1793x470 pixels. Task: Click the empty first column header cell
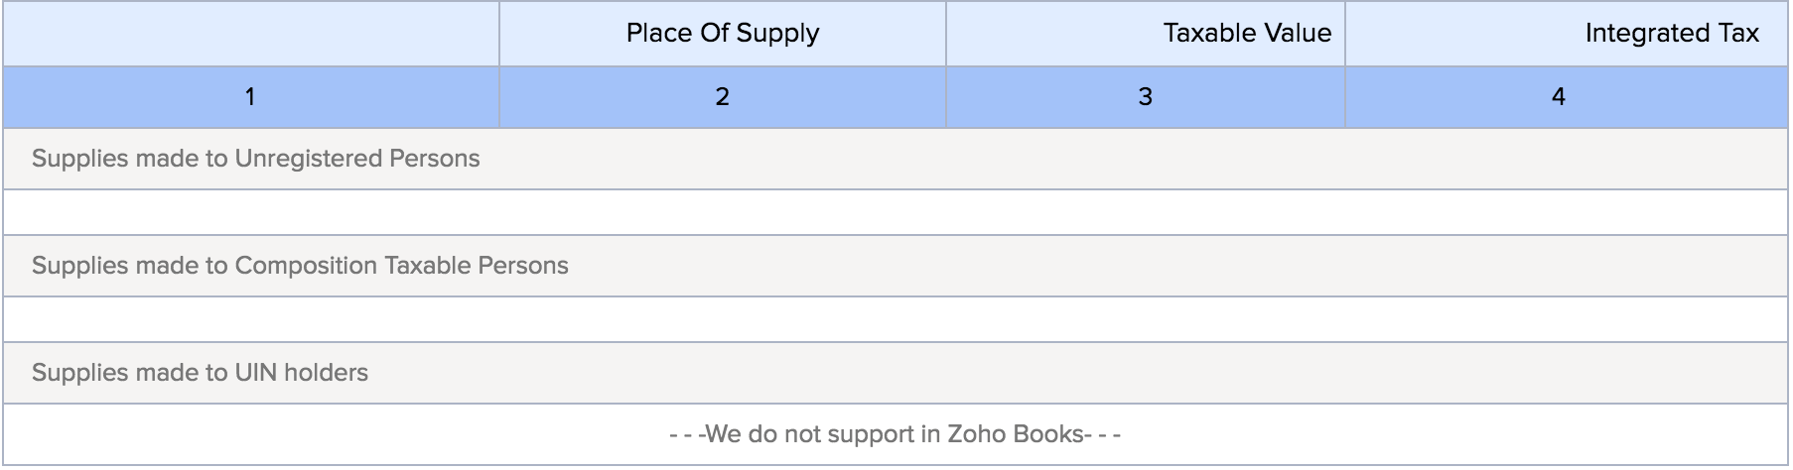pyautogui.click(x=250, y=34)
